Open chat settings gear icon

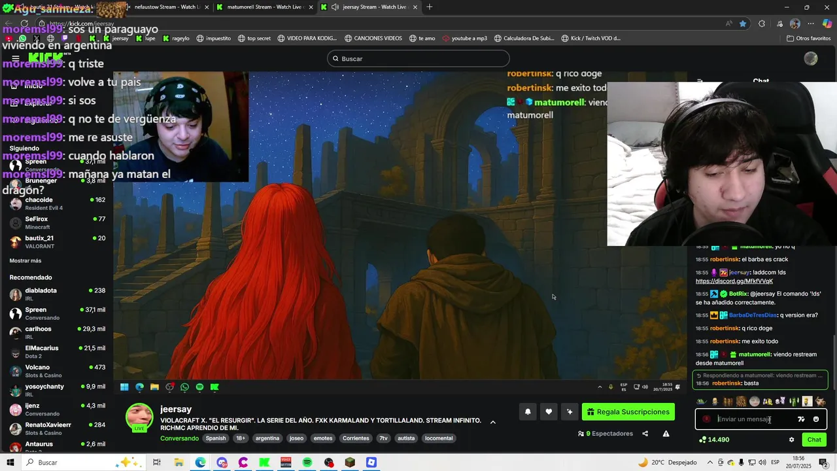tap(791, 440)
